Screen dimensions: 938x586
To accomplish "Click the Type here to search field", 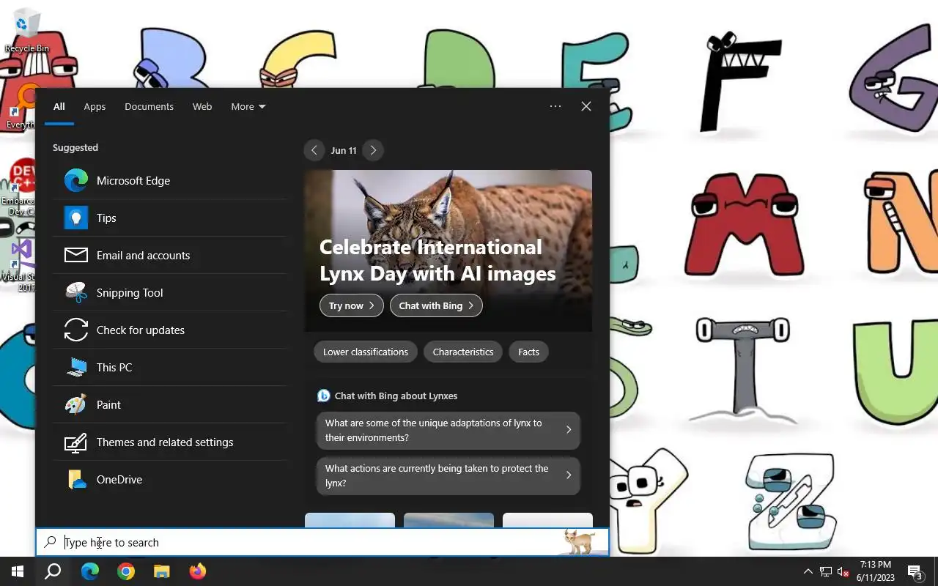I will [322, 543].
